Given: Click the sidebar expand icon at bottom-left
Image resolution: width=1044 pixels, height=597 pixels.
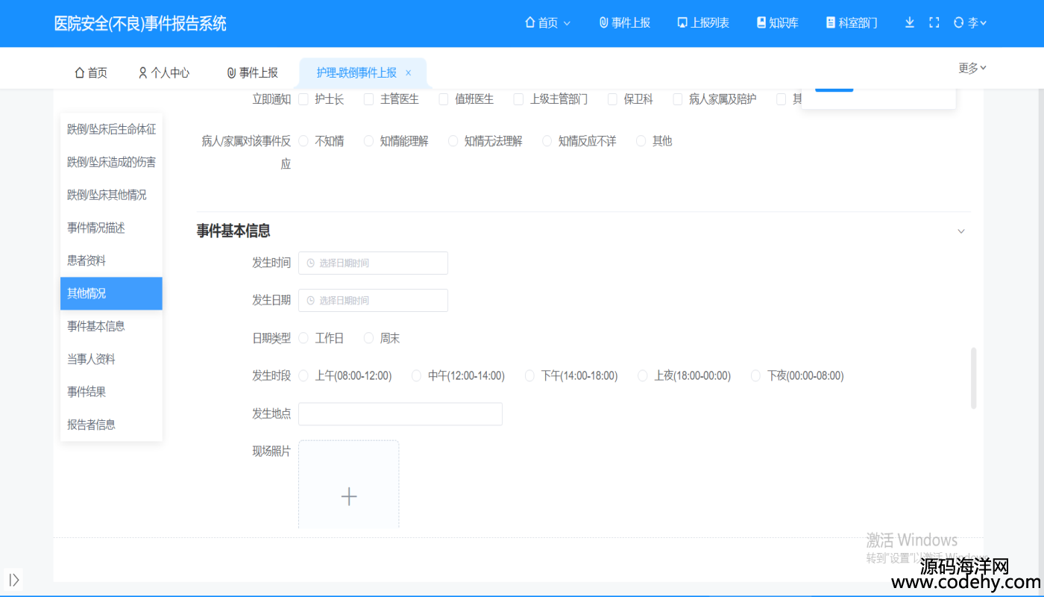Looking at the screenshot, I should pos(13,580).
